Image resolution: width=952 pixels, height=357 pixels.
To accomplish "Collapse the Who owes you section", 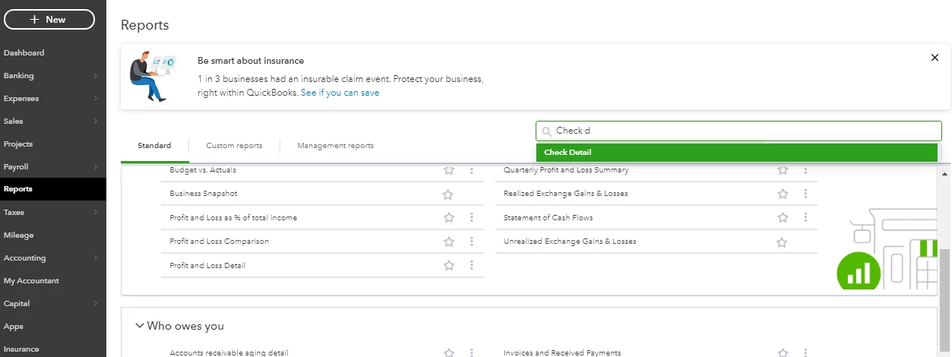I will pyautogui.click(x=140, y=326).
